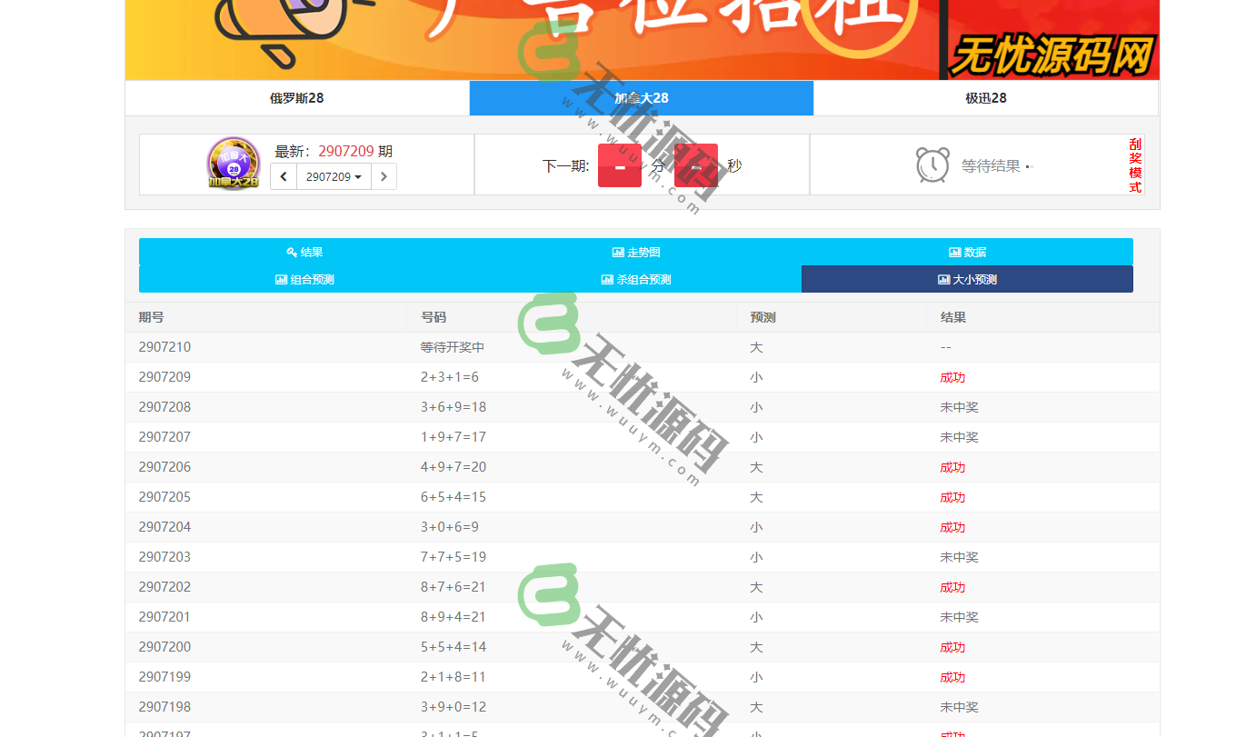Switch to the 极迅28 tab
Screen dimensions: 1246x737
coord(985,98)
